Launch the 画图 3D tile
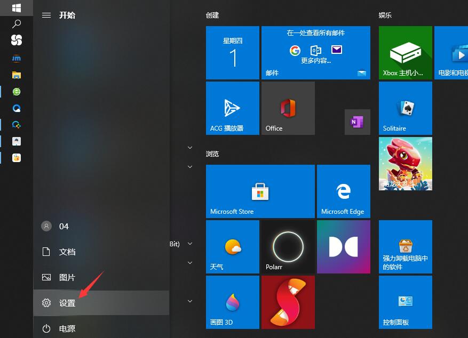468x338 pixels. point(233,302)
